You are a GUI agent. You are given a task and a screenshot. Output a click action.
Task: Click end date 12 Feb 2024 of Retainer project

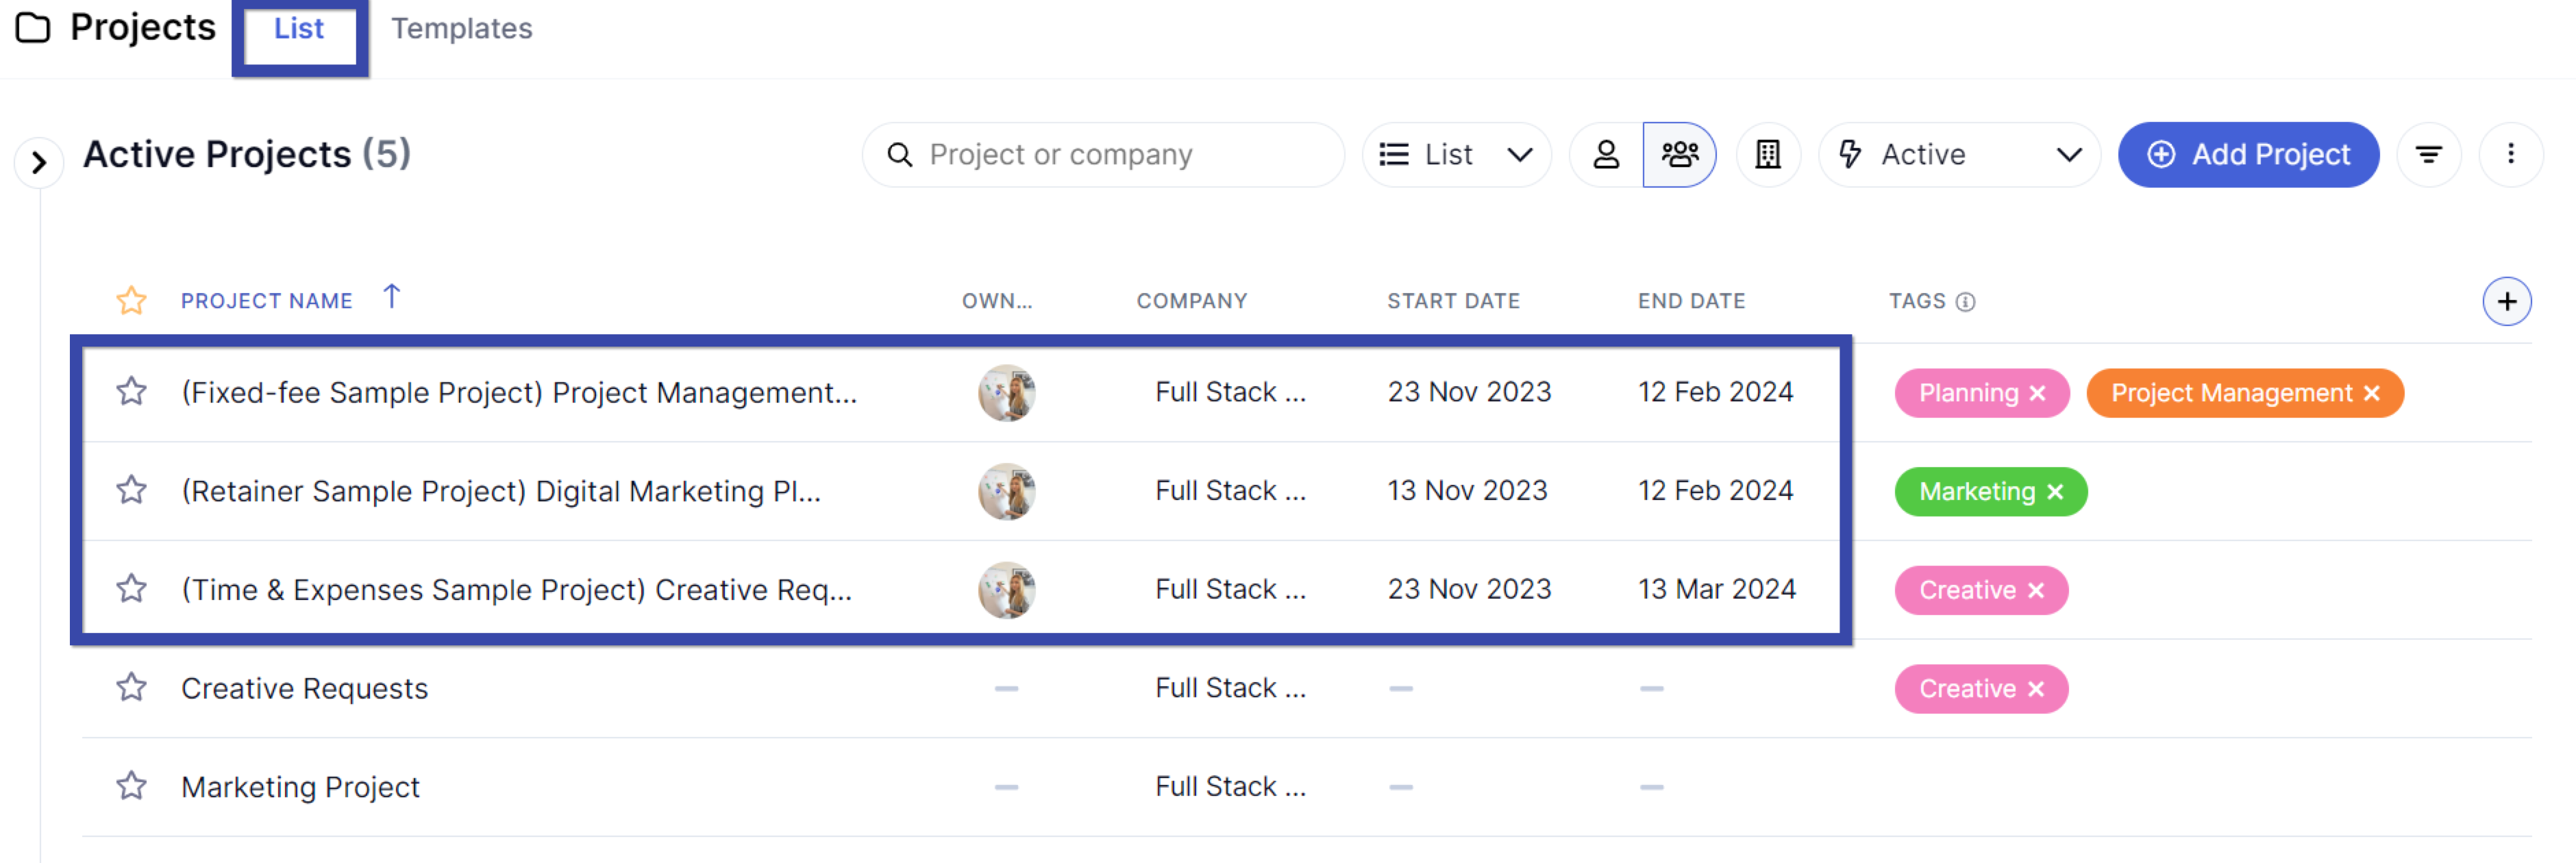tap(1715, 491)
